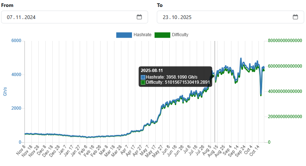Click the highlighted vertical marker line at Aug 11
This screenshot has height=166, width=306.
click(x=215, y=91)
